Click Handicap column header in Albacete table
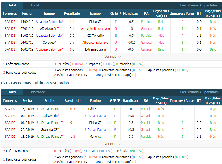 point(131,14)
